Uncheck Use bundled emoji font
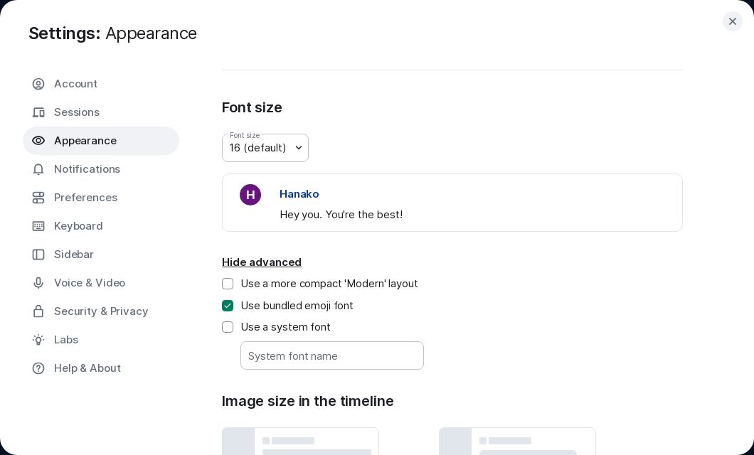This screenshot has height=455, width=754. pyautogui.click(x=228, y=306)
